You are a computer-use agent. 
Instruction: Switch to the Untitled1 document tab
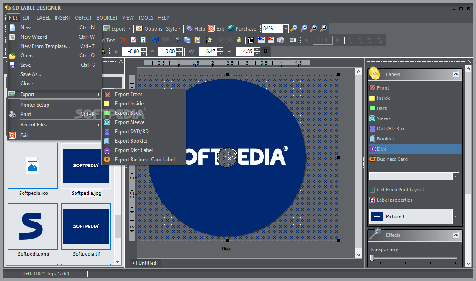145,263
